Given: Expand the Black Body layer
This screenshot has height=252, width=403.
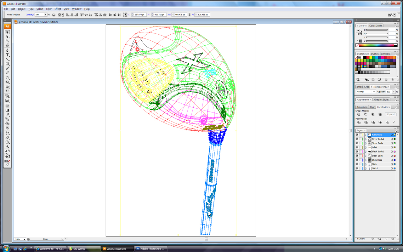Looking at the screenshot, I should (x=366, y=156).
